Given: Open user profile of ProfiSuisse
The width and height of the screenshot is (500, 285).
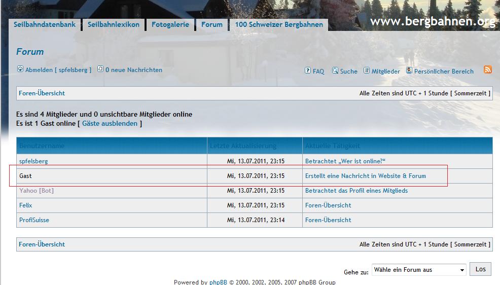Looking at the screenshot, I should 34,220.
